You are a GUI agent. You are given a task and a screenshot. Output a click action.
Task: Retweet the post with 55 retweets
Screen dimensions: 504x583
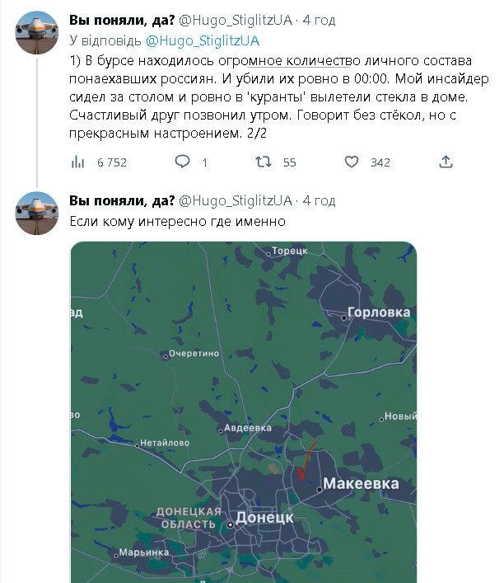click(x=264, y=162)
